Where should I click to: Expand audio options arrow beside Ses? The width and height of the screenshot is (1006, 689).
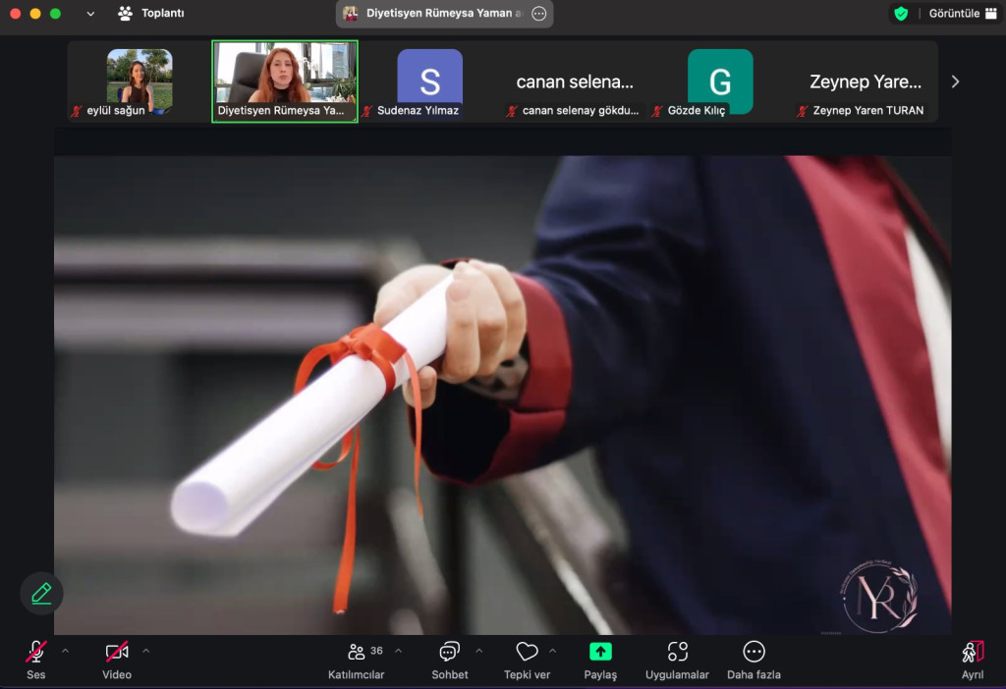[x=66, y=651]
